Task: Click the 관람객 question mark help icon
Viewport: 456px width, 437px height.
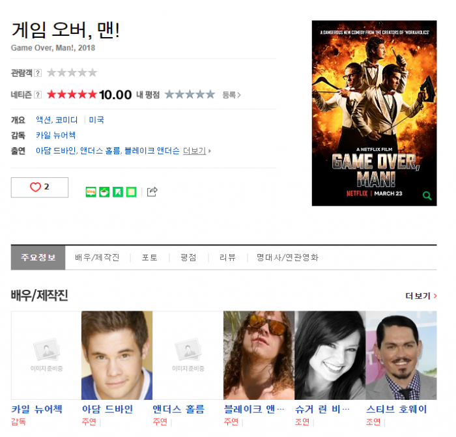Action: click(38, 73)
